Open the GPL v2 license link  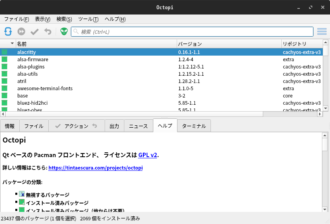coord(148,155)
